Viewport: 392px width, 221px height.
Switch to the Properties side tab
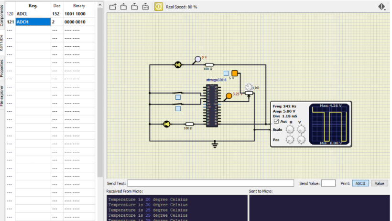tap(2, 68)
